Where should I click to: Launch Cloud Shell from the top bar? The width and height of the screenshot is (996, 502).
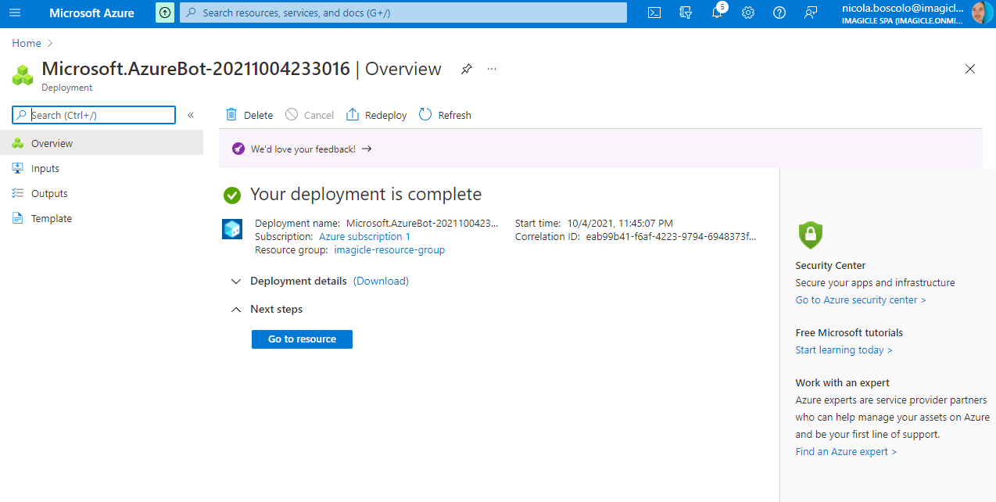click(654, 13)
